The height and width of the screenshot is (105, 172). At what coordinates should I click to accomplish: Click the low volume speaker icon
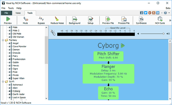coord(138,34)
